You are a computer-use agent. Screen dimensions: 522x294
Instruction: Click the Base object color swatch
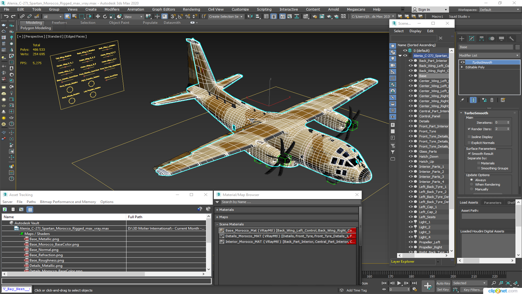(517, 47)
